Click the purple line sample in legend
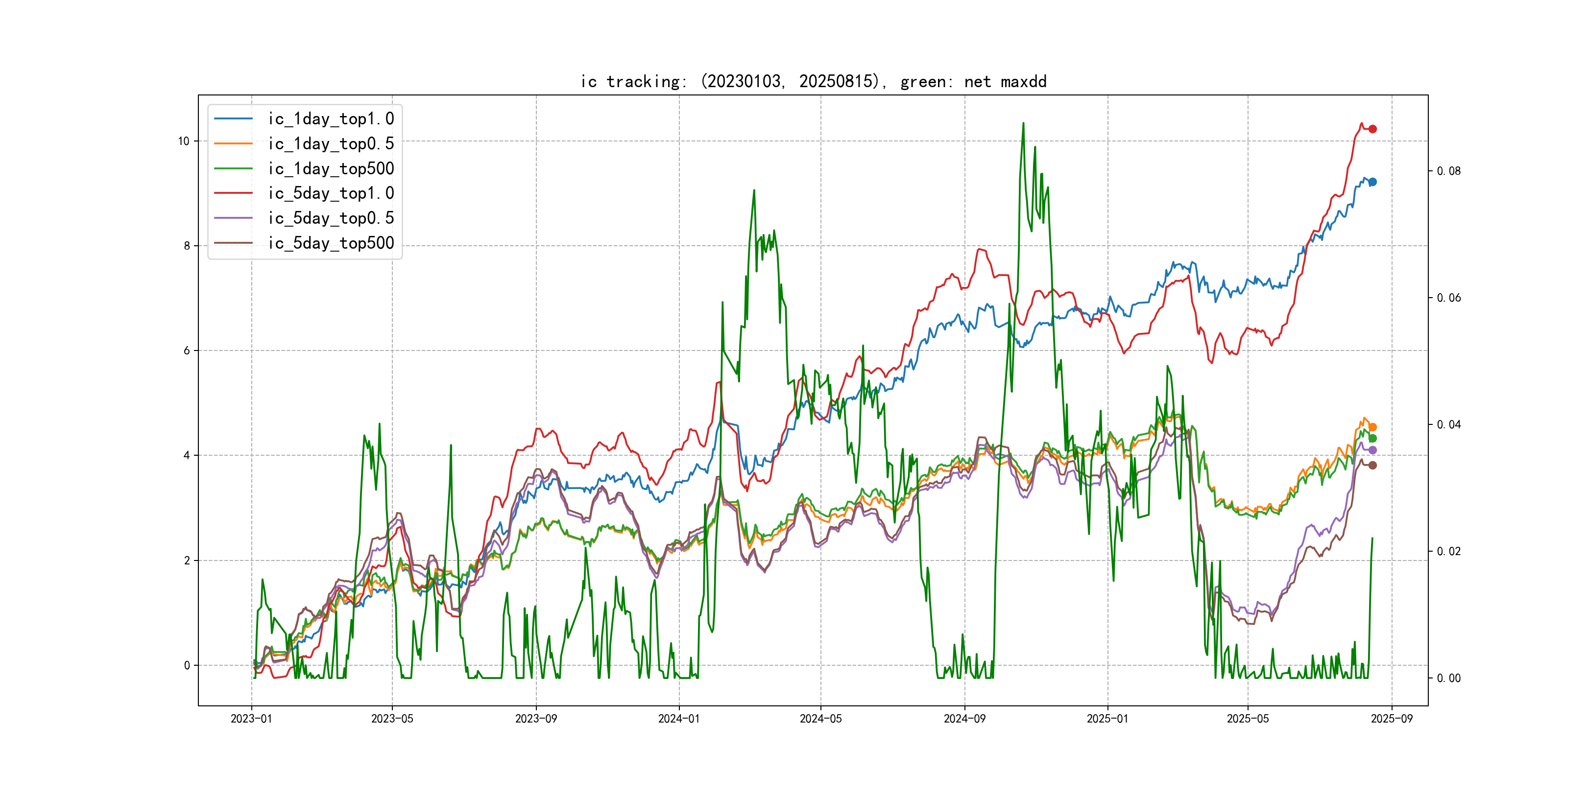 tap(234, 218)
